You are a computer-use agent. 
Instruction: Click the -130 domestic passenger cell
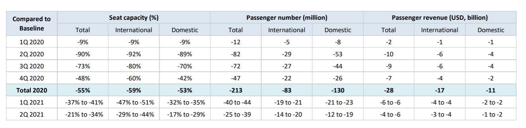[x=338, y=90]
